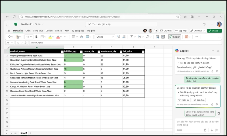
Task: Switch to the Tự động hóa tab
Action: tap(78, 31)
